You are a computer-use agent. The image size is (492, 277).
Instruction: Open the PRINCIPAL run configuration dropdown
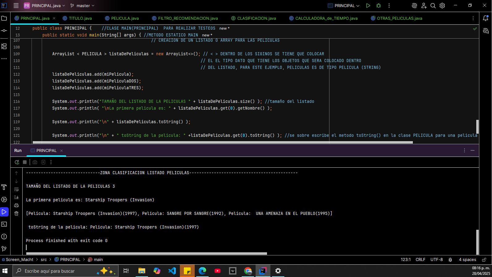(x=343, y=6)
